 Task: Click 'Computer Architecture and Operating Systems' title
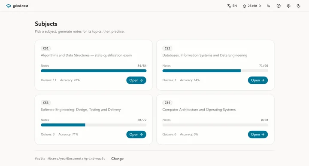[x=199, y=110]
